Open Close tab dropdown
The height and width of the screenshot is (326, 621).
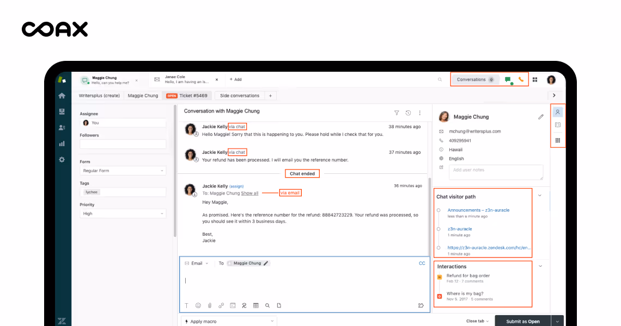point(477,321)
